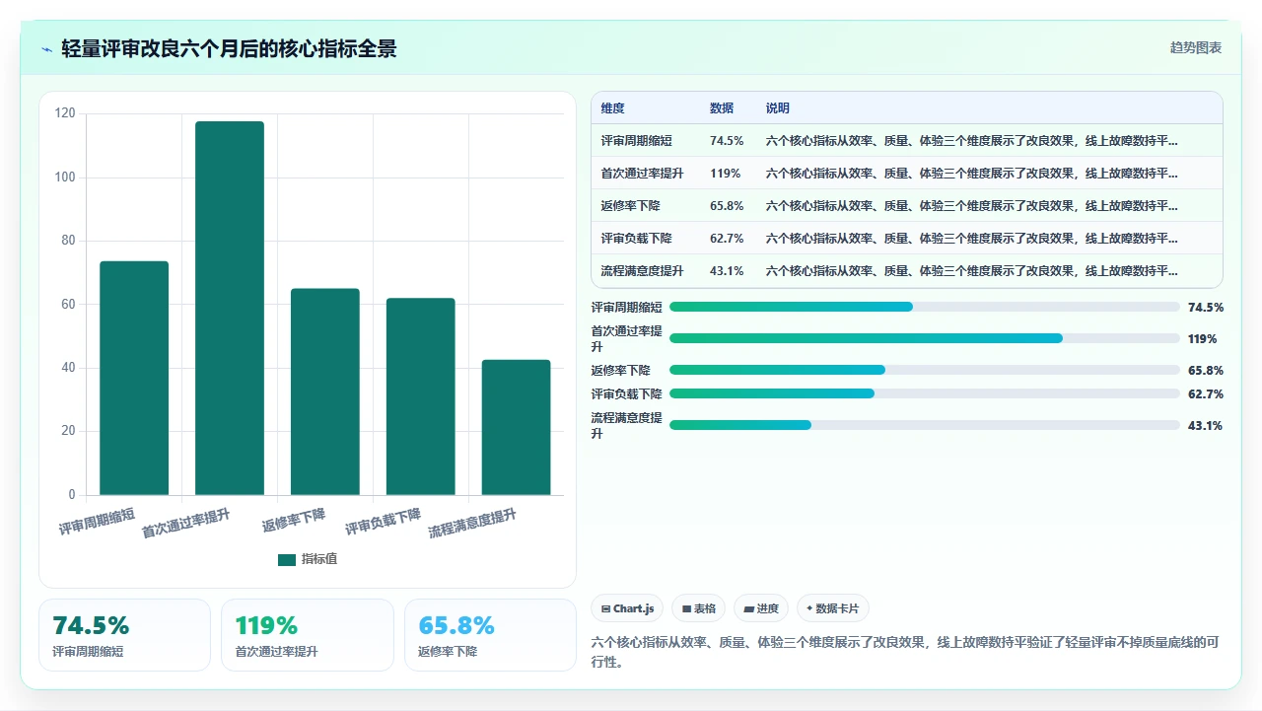Click the 评审负载下降 bar in the chart
The height and width of the screenshot is (711, 1262).
point(421,396)
